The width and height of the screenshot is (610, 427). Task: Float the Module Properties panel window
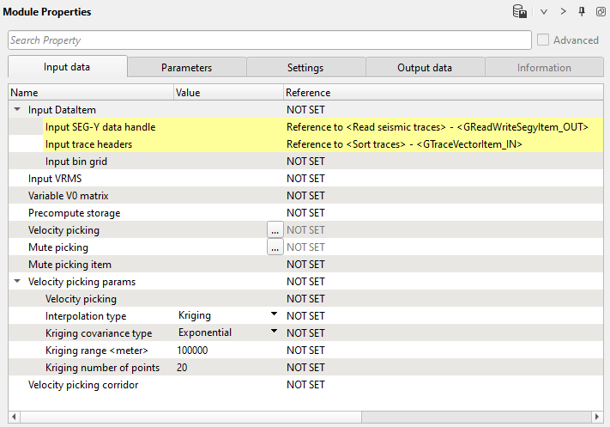601,12
